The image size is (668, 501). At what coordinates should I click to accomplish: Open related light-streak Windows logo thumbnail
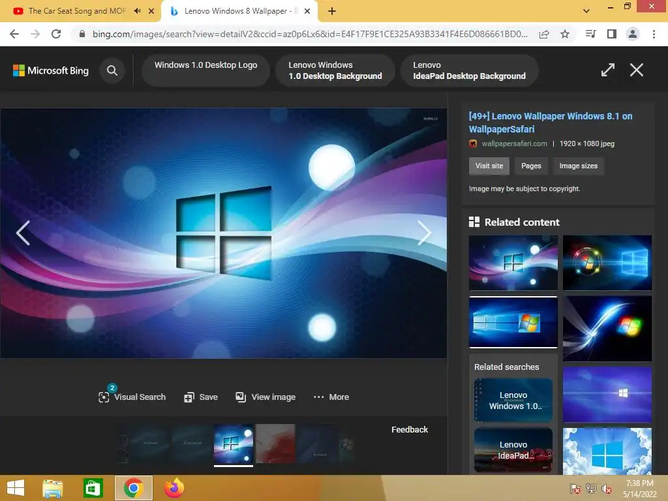pos(607,329)
